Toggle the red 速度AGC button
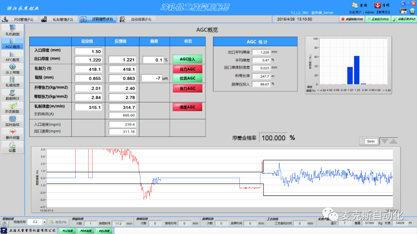The width and height of the screenshot is (417, 234). click(x=187, y=107)
